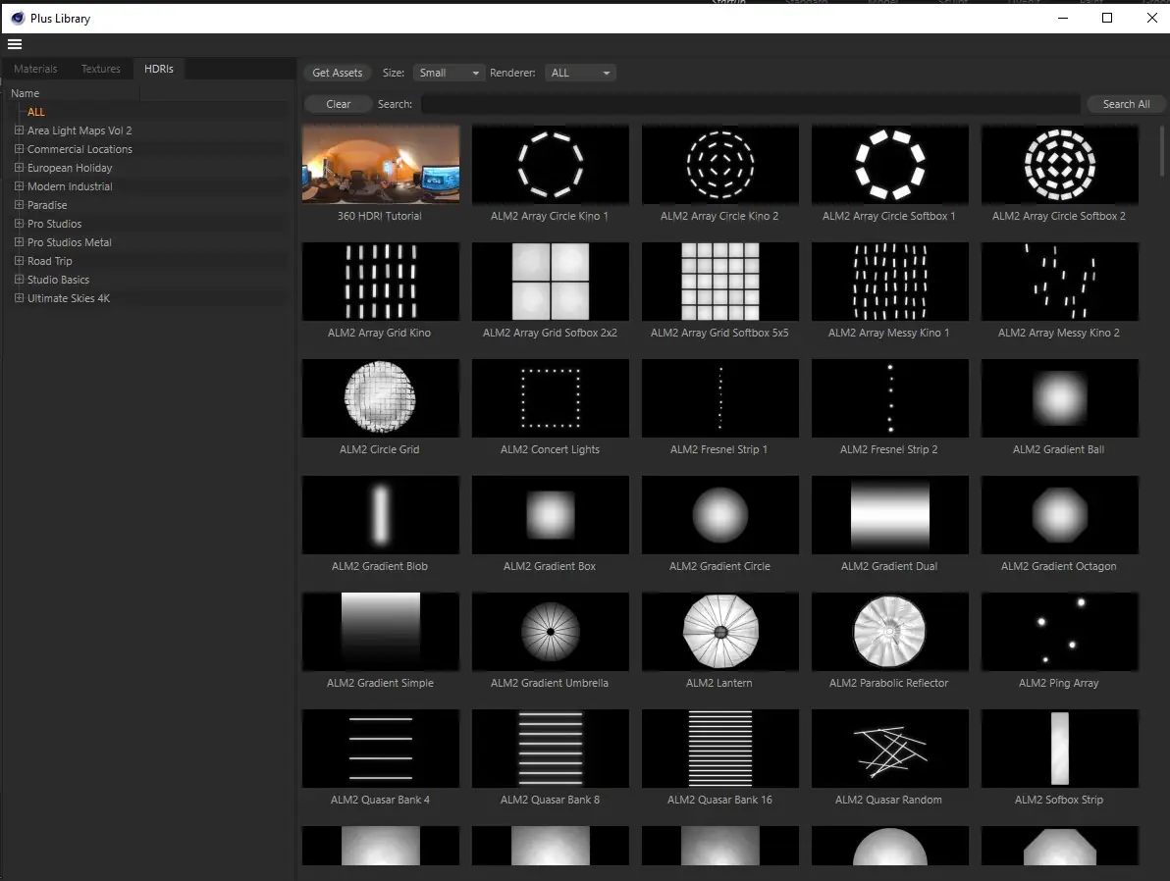The width and height of the screenshot is (1170, 881).
Task: Open the Size dropdown set to Small
Action: tap(449, 74)
